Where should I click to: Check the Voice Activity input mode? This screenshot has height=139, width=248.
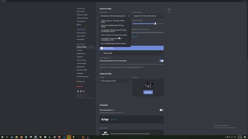(x=132, y=48)
